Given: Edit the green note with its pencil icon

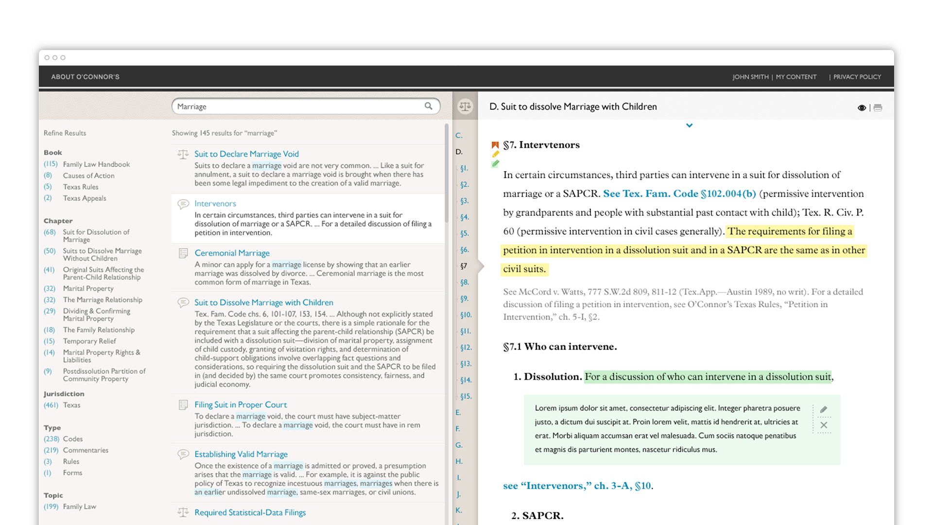Looking at the screenshot, I should [x=824, y=409].
